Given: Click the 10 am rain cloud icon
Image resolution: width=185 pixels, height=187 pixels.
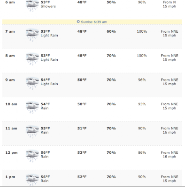Looking at the screenshot, I should coord(32,108).
